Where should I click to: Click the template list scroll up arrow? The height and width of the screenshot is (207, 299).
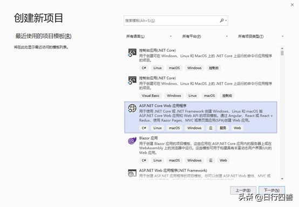click(x=282, y=48)
